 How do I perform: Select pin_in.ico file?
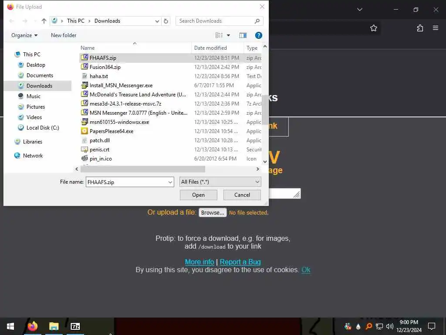170,159
